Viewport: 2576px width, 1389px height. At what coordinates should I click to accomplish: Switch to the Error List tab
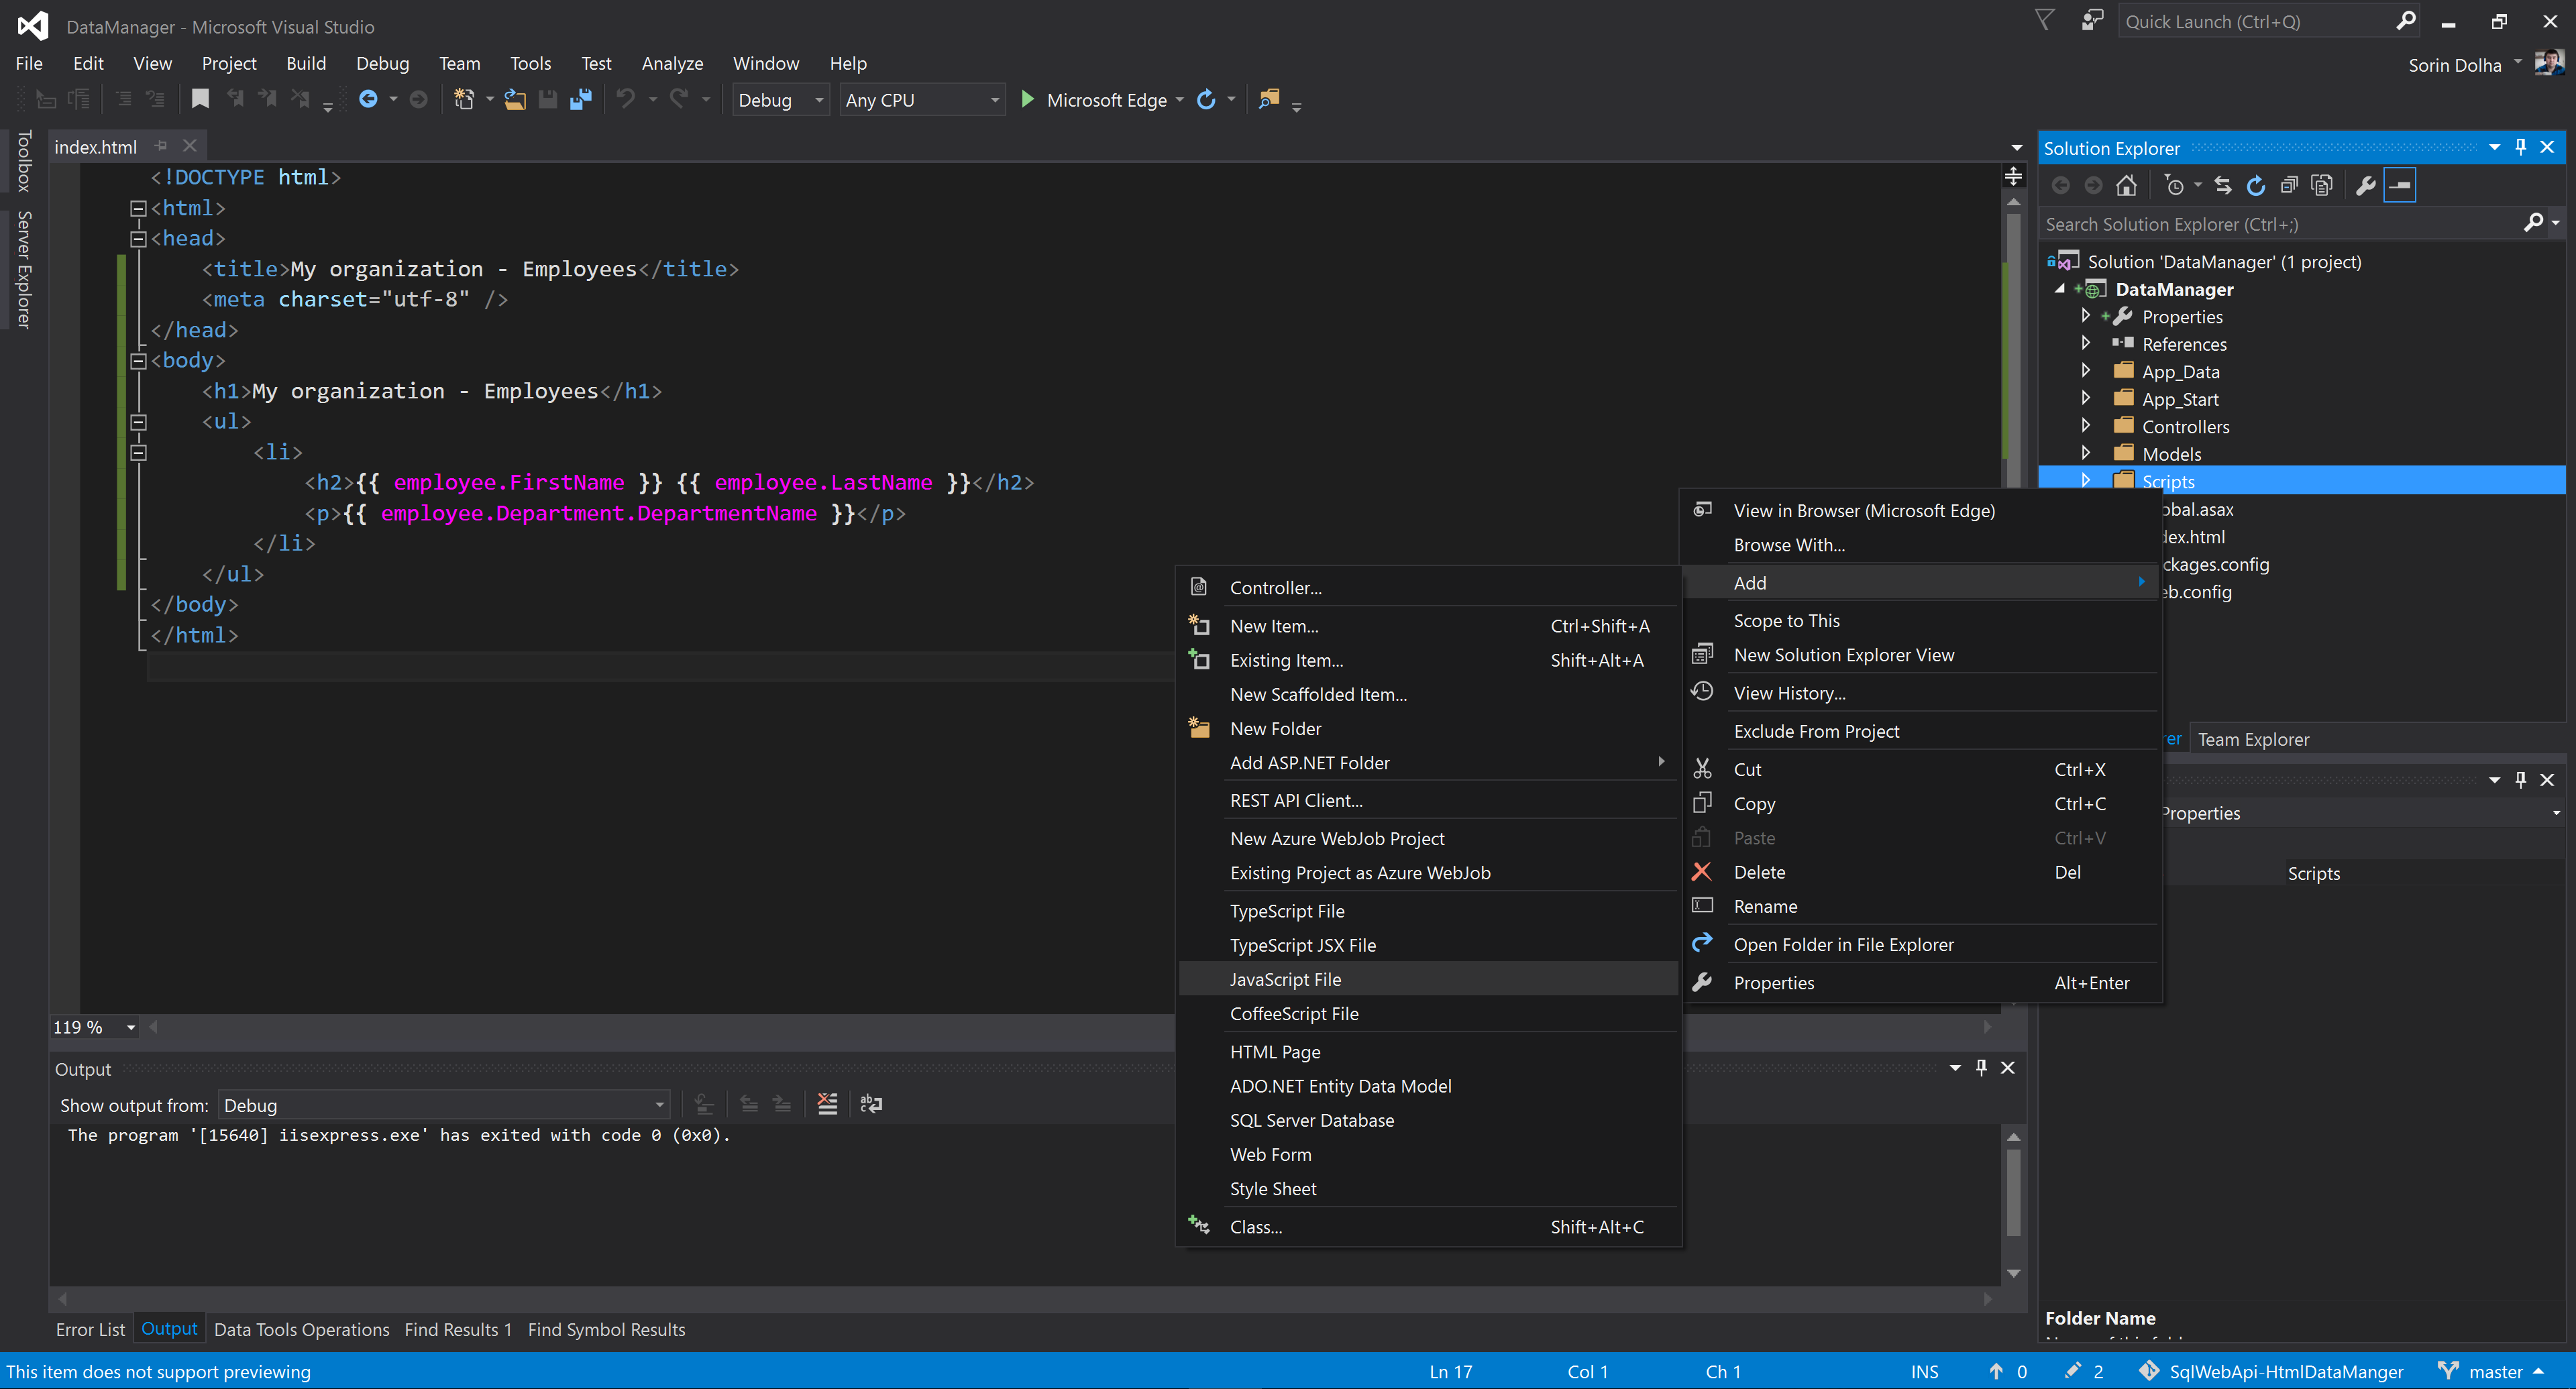90,1329
